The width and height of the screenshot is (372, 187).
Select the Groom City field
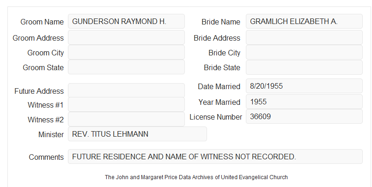126,52
